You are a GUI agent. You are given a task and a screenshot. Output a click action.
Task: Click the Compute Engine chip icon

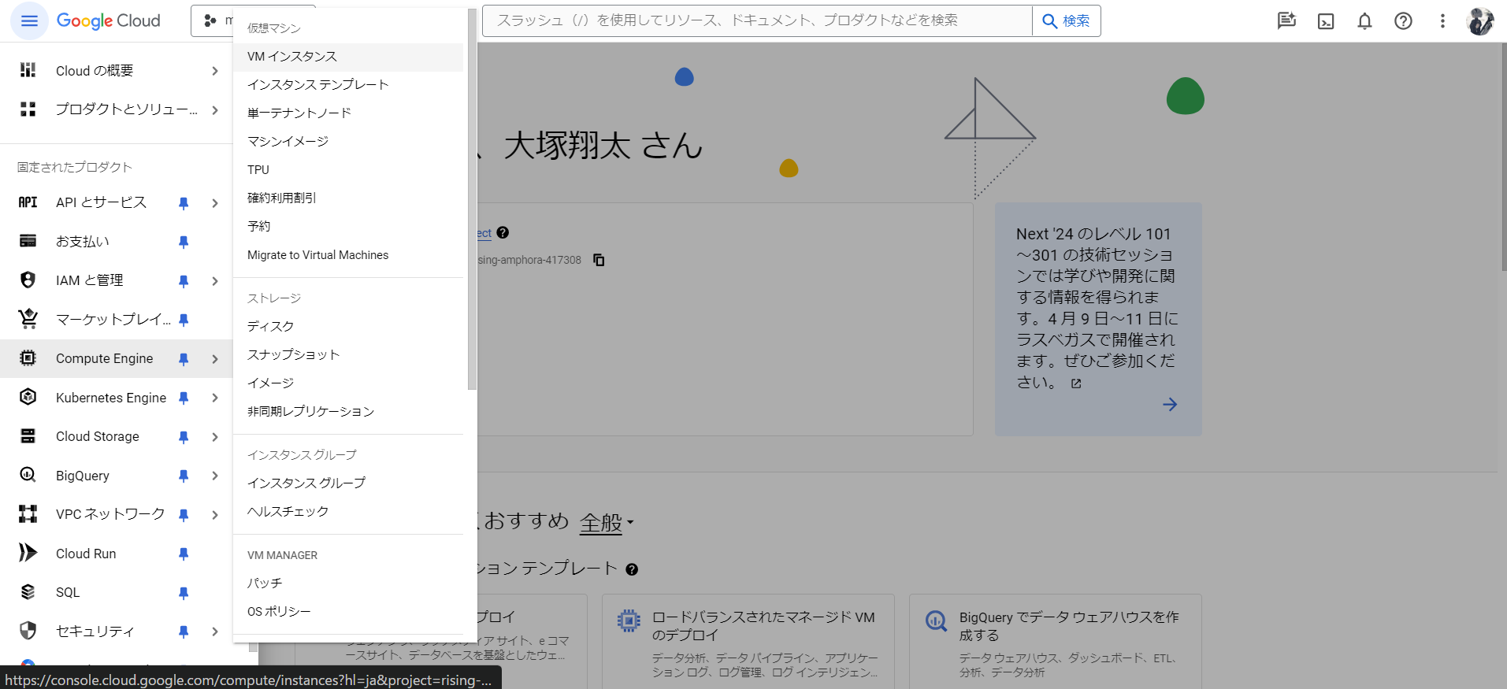pos(28,358)
